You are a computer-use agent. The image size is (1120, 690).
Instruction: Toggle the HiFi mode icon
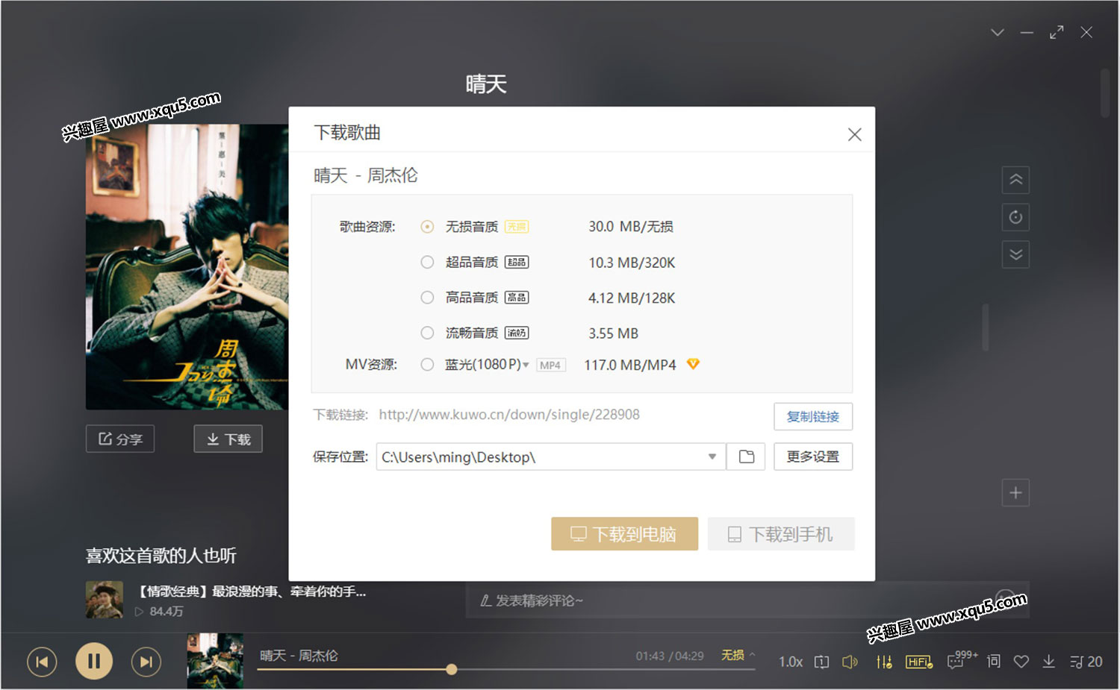click(x=919, y=662)
